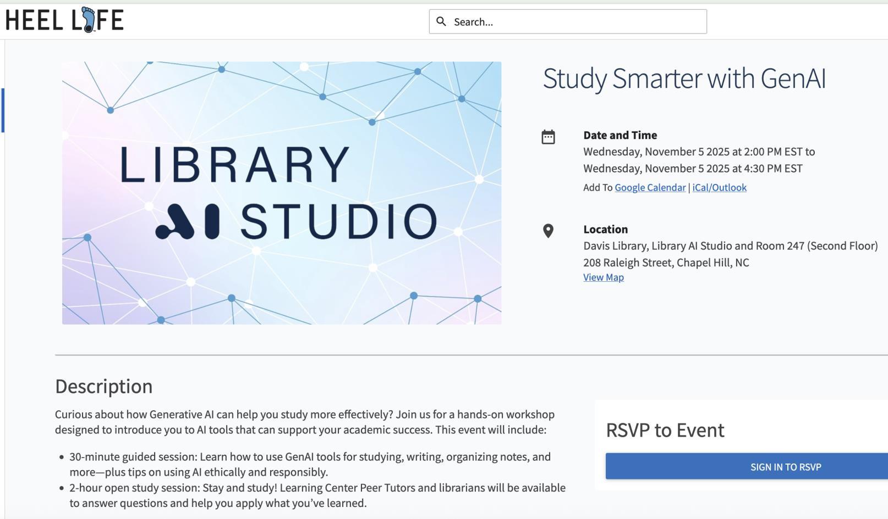Open the Google Calendar link
This screenshot has width=888, height=519.
pyautogui.click(x=650, y=187)
